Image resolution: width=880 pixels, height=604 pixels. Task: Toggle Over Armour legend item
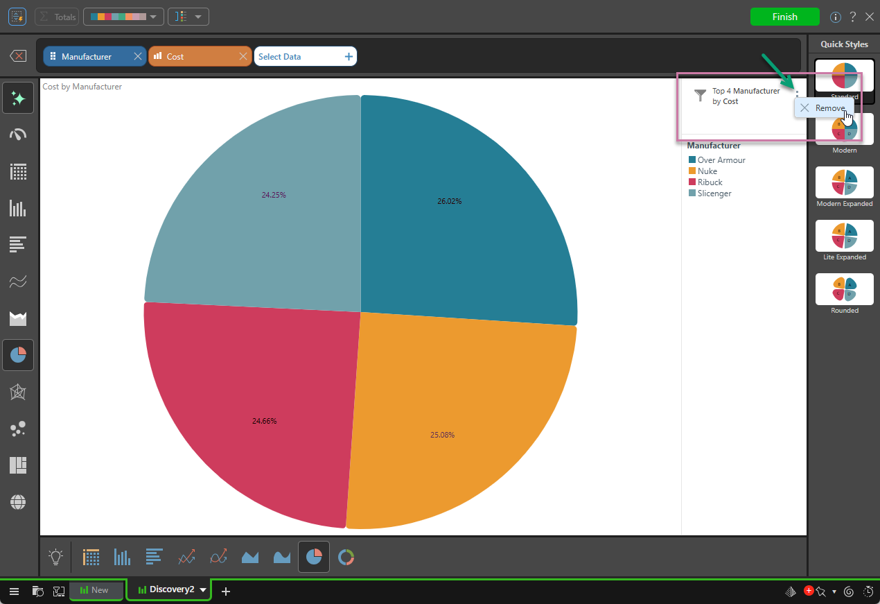coord(721,160)
